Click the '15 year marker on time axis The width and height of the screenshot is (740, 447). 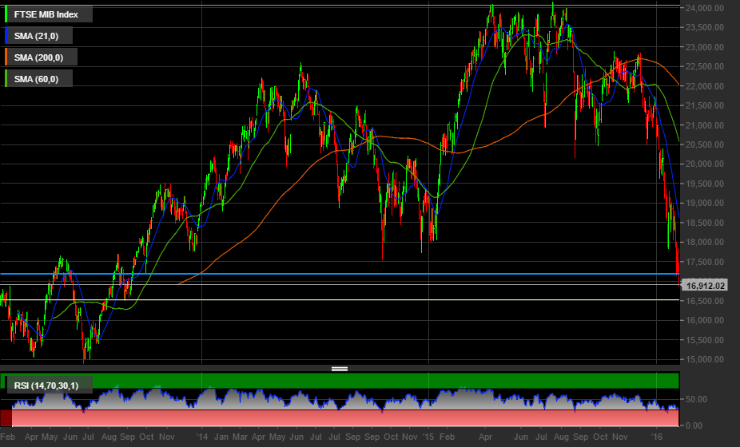pyautogui.click(x=428, y=437)
